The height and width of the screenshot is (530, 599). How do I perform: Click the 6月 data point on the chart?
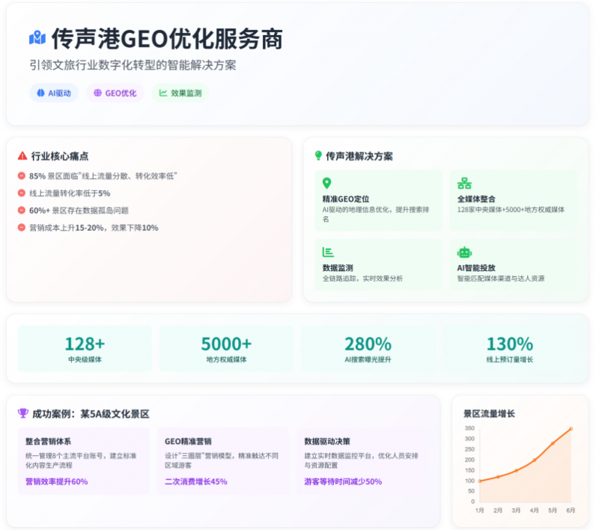[x=571, y=429]
